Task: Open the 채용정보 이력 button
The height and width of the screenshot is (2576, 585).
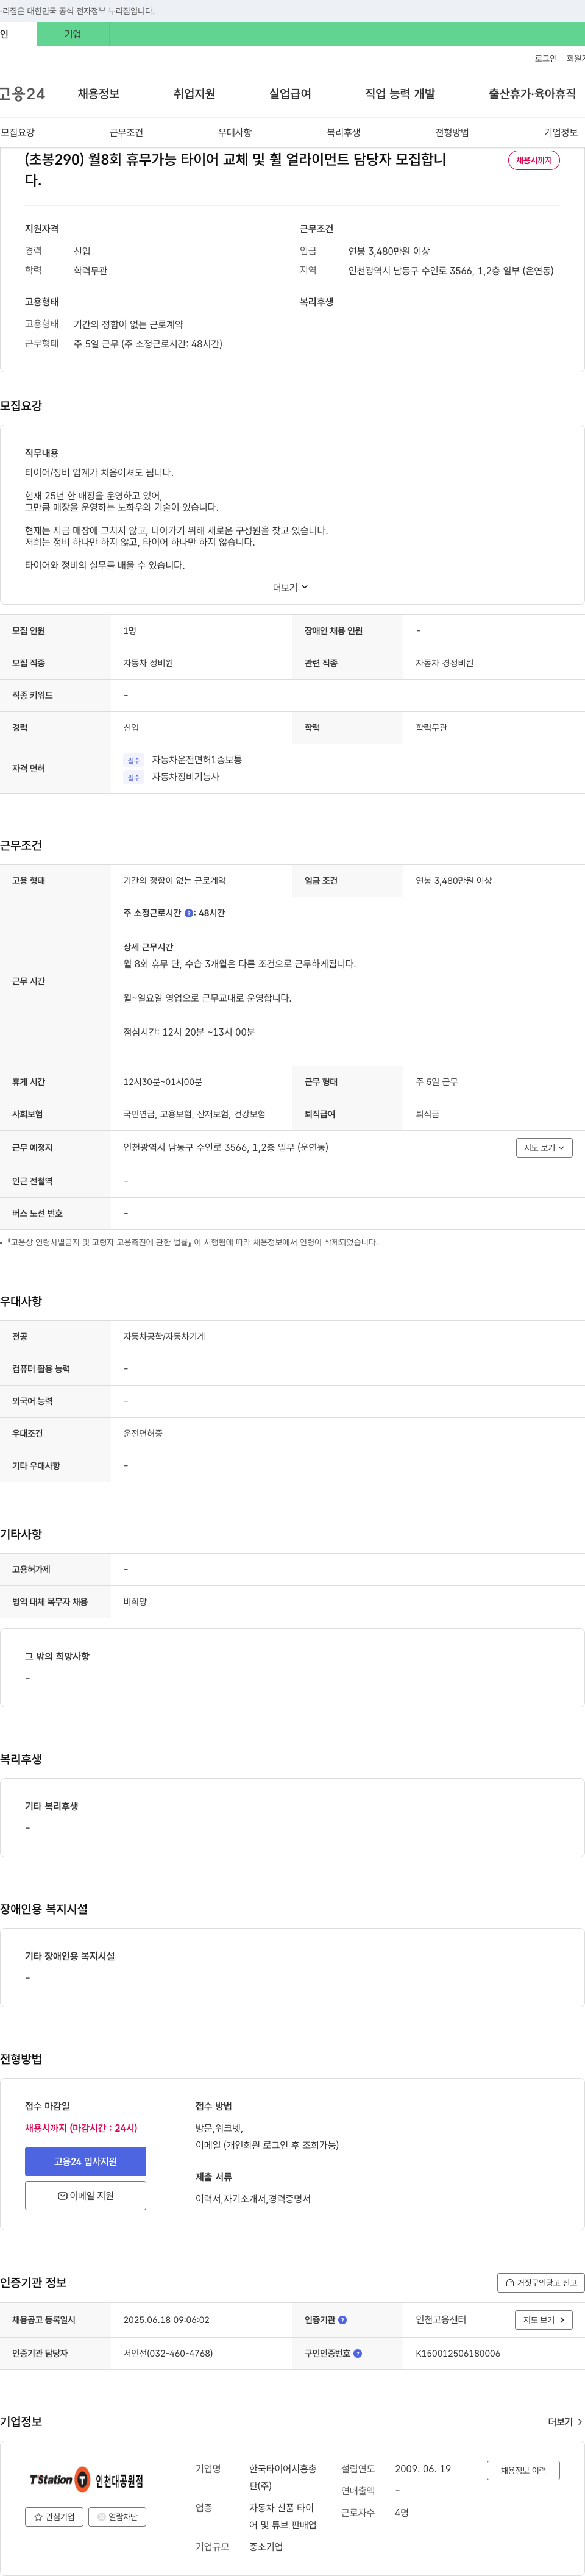Action: pyautogui.click(x=523, y=2471)
